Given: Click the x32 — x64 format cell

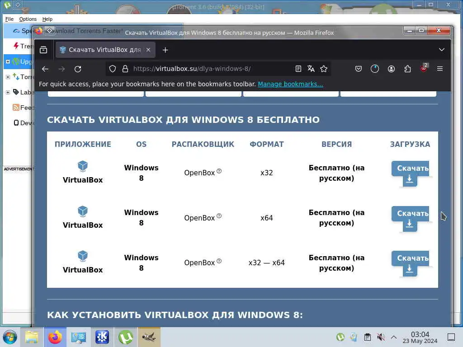Looking at the screenshot, I should (x=267, y=263).
